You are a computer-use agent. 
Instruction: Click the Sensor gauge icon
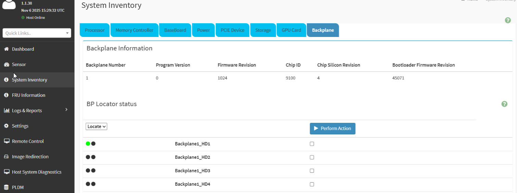6,64
